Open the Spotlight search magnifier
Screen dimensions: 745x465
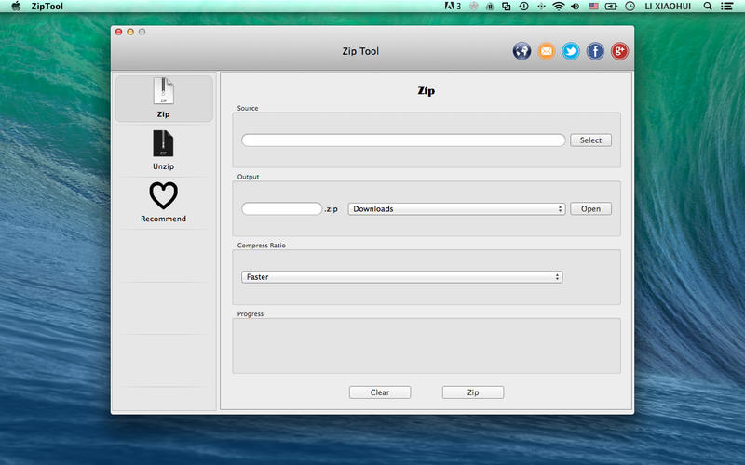[708, 6]
